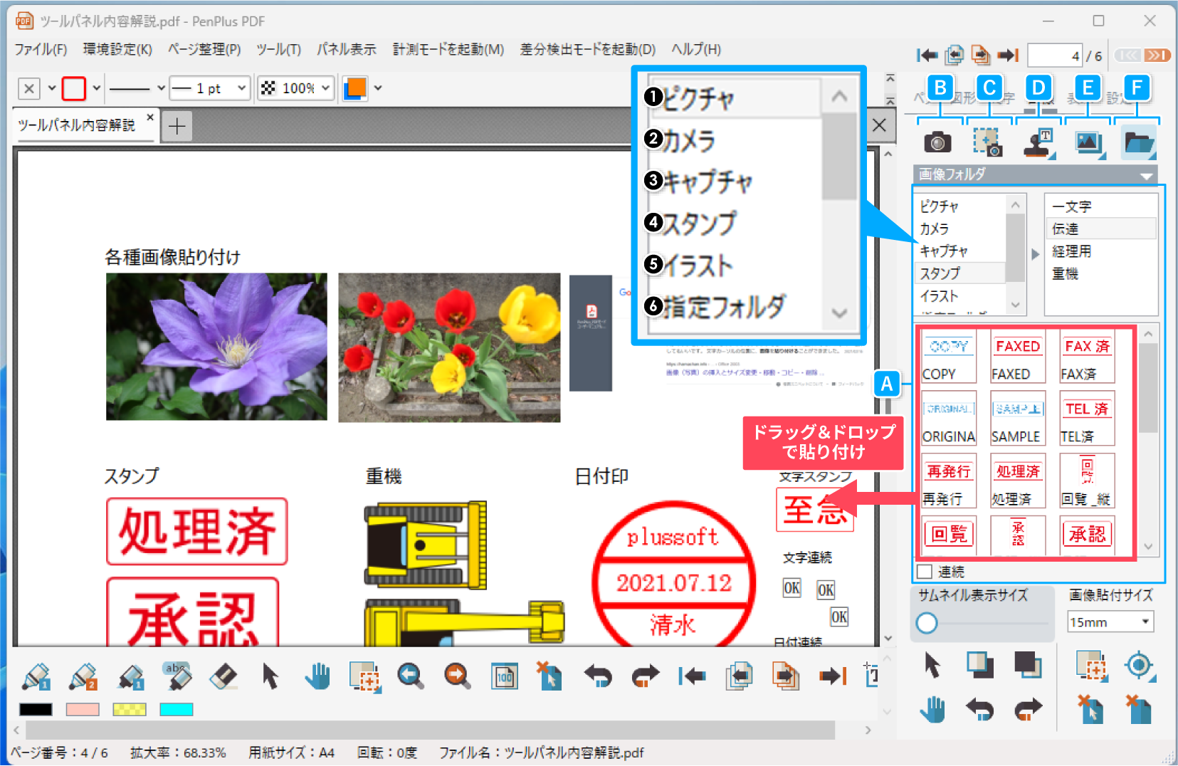The image size is (1178, 766).
Task: Open the 100% opacity combo box
Action: (295, 88)
